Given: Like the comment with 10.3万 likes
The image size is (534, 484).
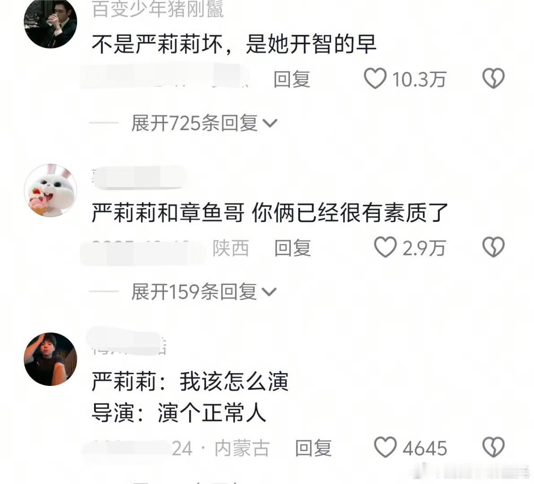Looking at the screenshot, I should point(375,79).
